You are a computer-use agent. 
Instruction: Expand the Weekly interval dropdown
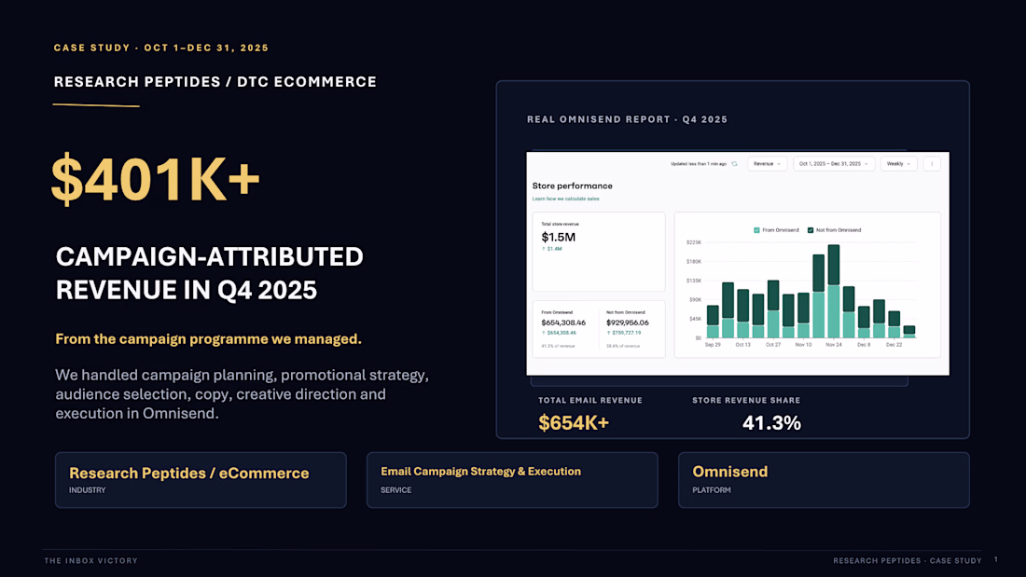898,164
